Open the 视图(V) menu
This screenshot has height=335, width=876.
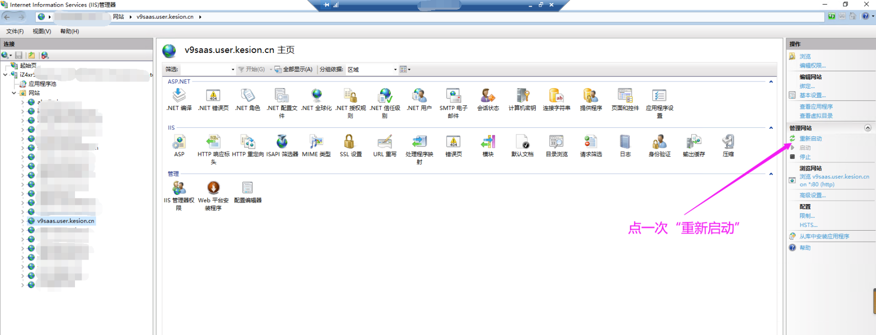(x=42, y=31)
